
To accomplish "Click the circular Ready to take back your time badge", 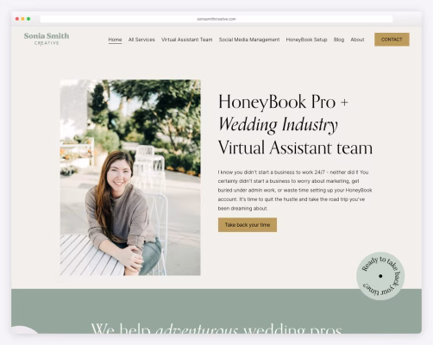I will [x=380, y=276].
